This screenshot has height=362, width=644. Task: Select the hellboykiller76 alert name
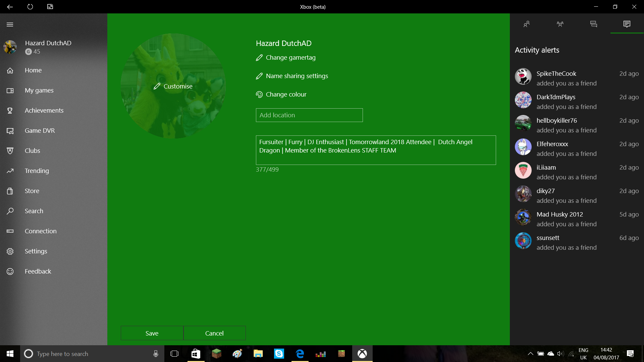click(557, 121)
